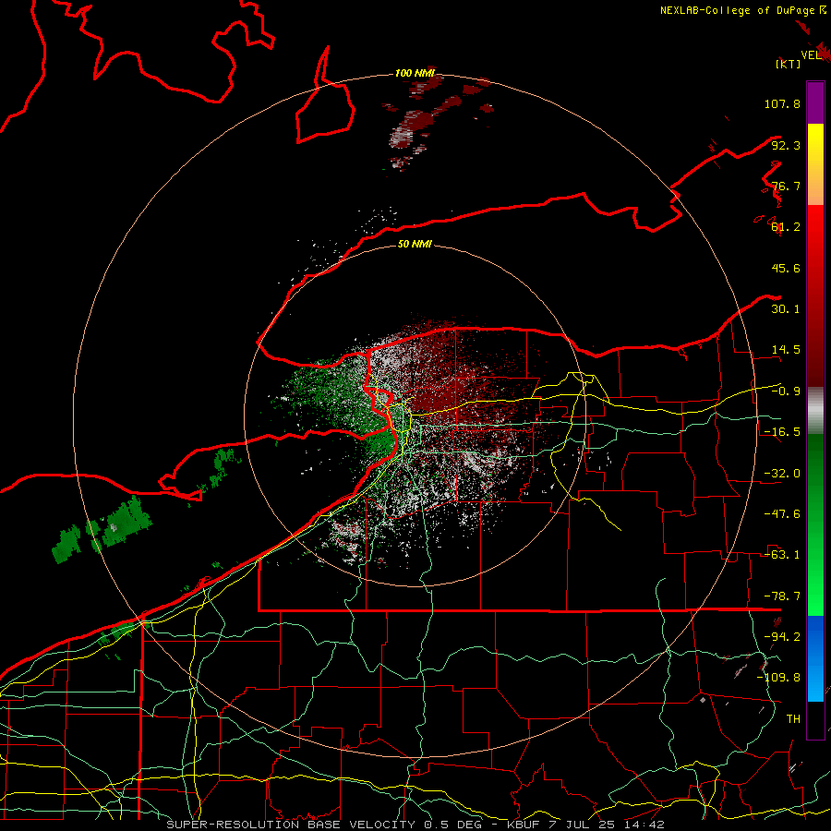Screen dimensions: 831x831
Task: Click the yellow segment of the color bar
Action: point(815,164)
